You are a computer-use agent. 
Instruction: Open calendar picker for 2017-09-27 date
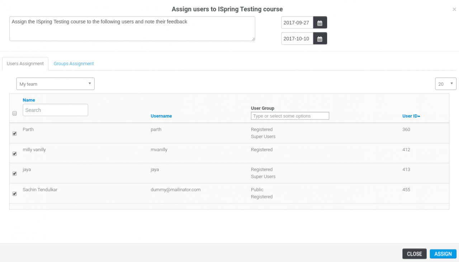click(320, 23)
